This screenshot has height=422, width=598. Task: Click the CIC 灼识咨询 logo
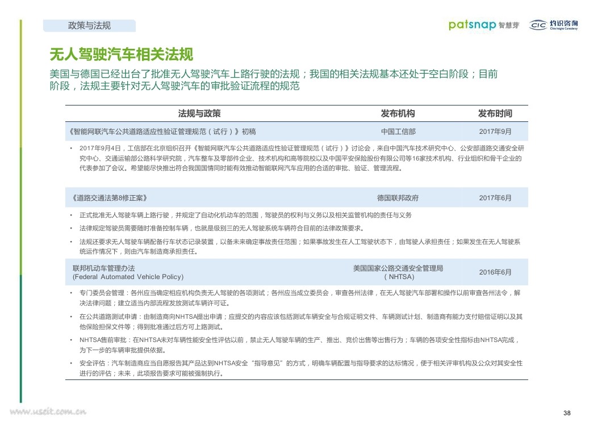click(x=553, y=25)
